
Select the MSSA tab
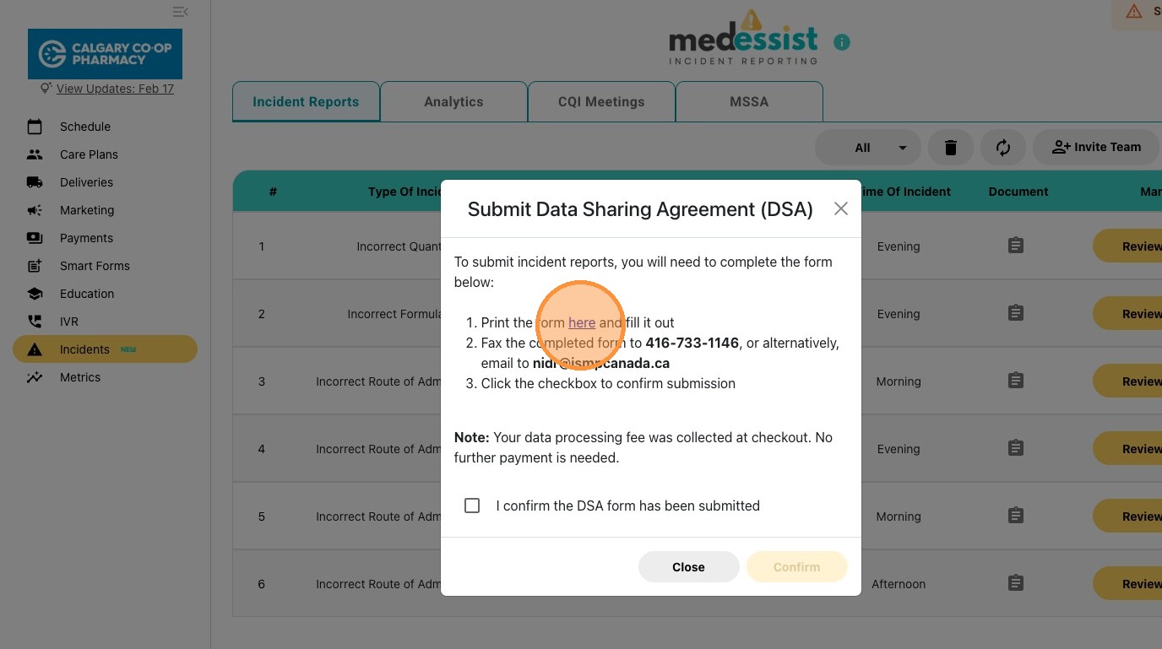click(x=749, y=101)
